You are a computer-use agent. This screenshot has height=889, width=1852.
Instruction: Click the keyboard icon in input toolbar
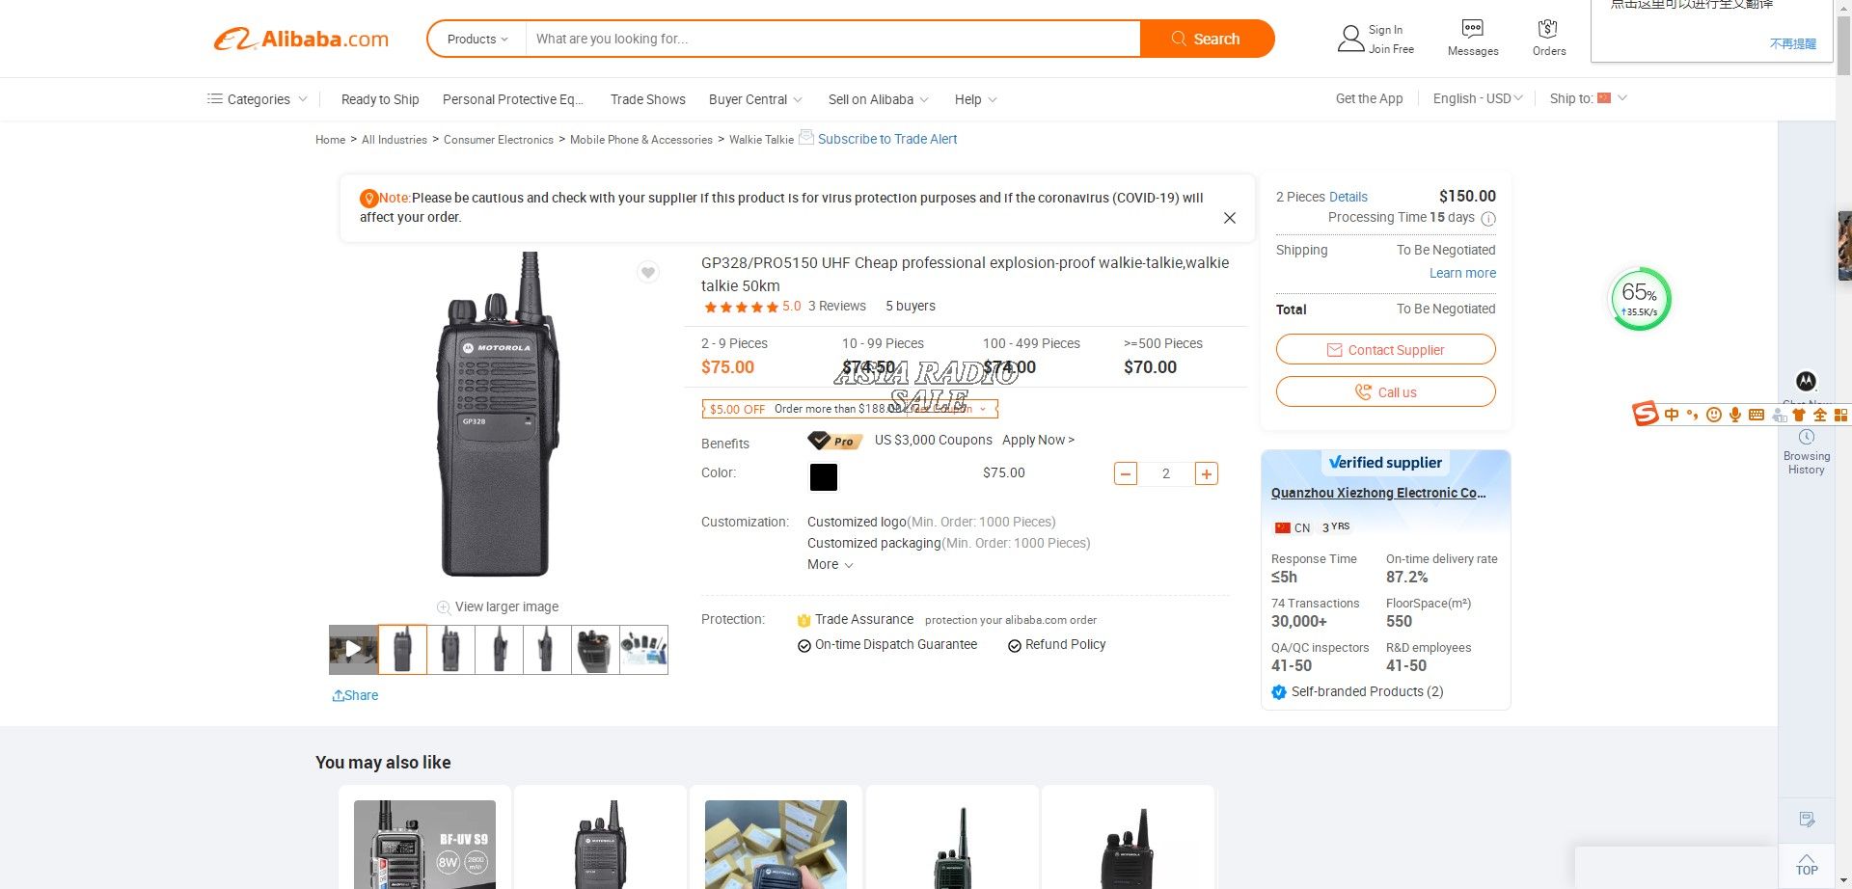tap(1757, 415)
